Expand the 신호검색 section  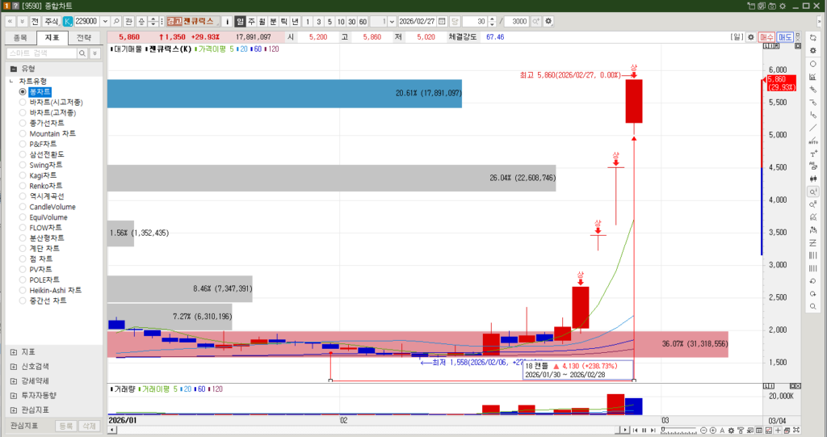coord(14,366)
